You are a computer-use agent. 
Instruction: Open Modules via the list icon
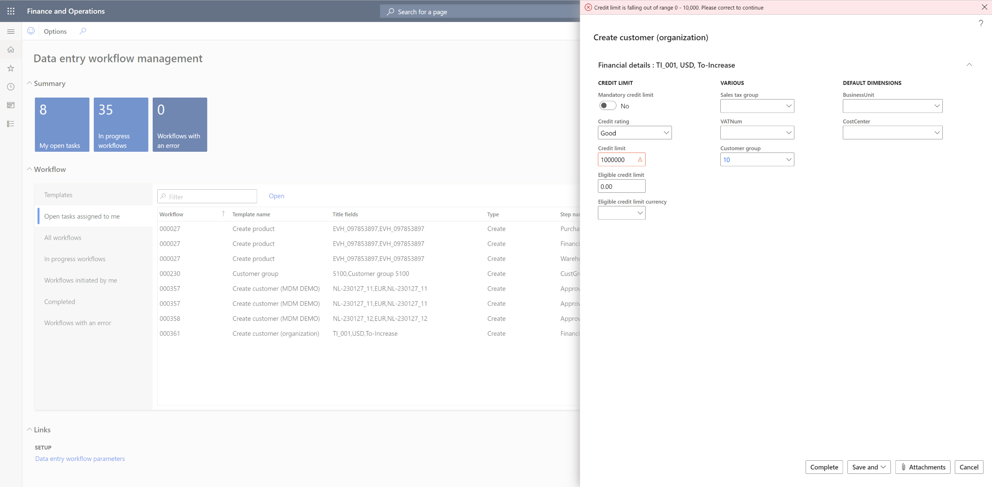pyautogui.click(x=10, y=123)
